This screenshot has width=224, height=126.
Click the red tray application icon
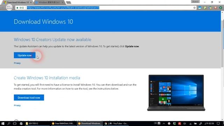(180, 124)
